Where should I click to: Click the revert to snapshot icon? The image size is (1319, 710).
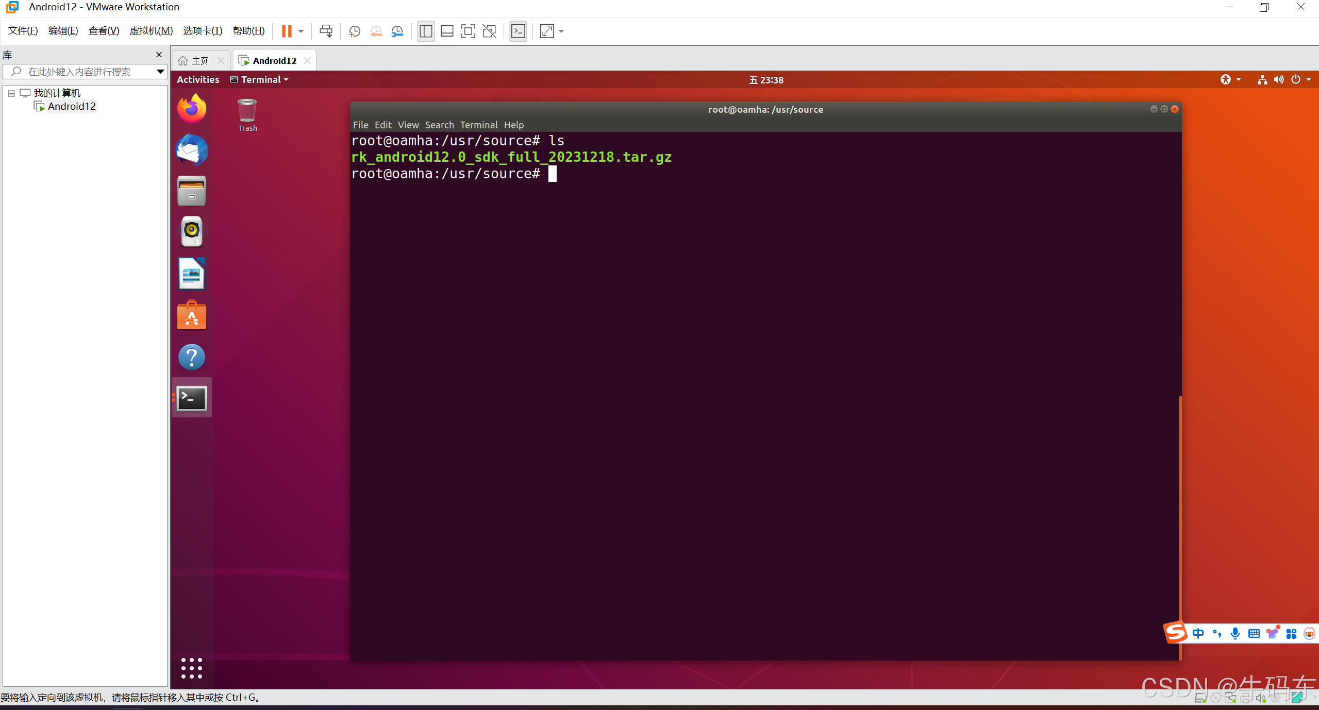(376, 31)
